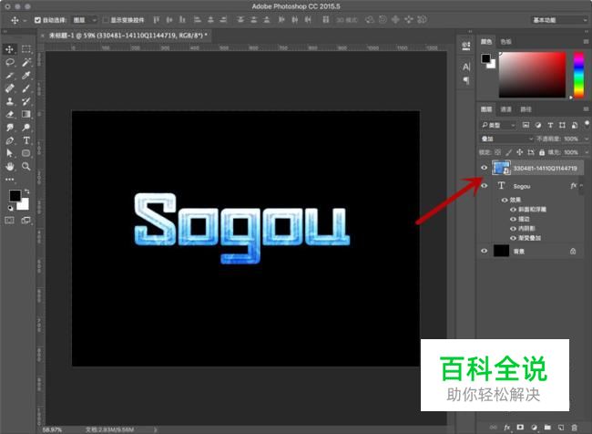Image resolution: width=592 pixels, height=434 pixels.
Task: Open the Properties panel icon in dock
Action: point(466,46)
